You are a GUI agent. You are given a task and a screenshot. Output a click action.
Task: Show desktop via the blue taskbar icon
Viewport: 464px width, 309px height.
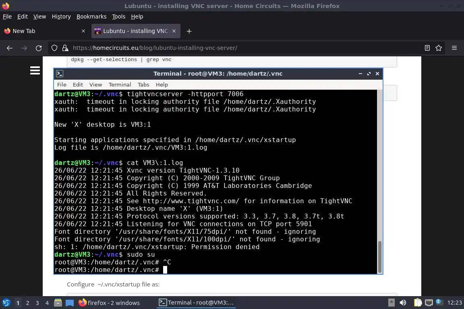[70, 303]
